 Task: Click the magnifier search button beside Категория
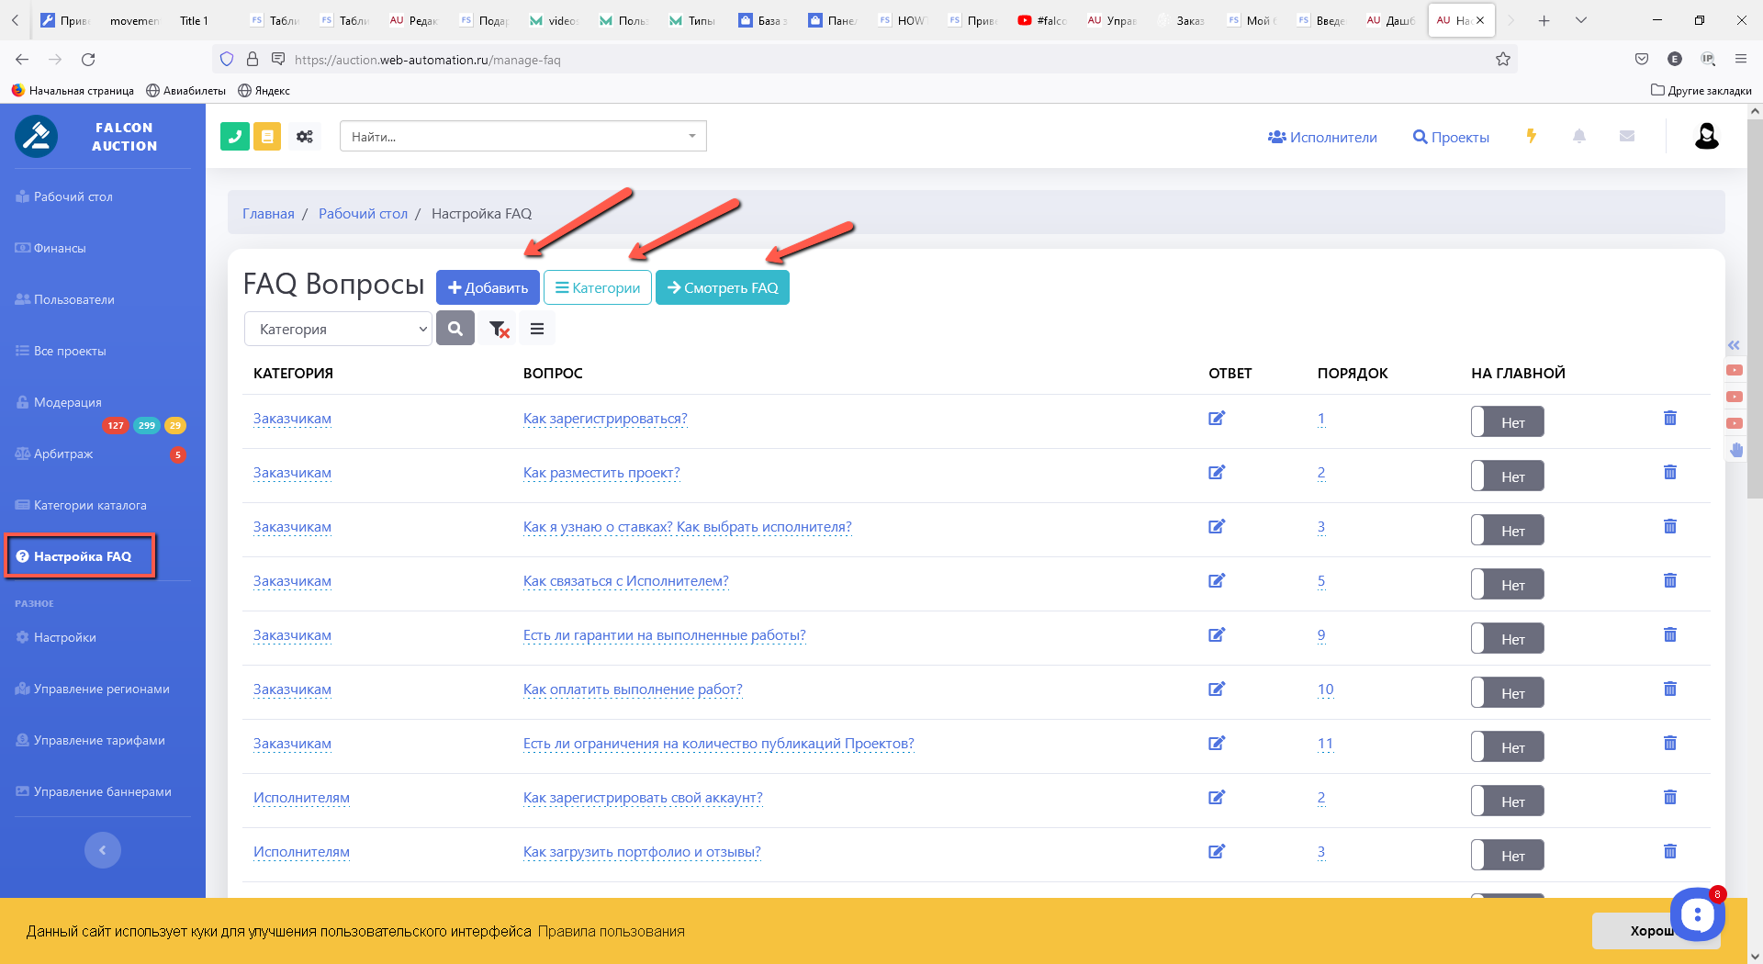455,329
